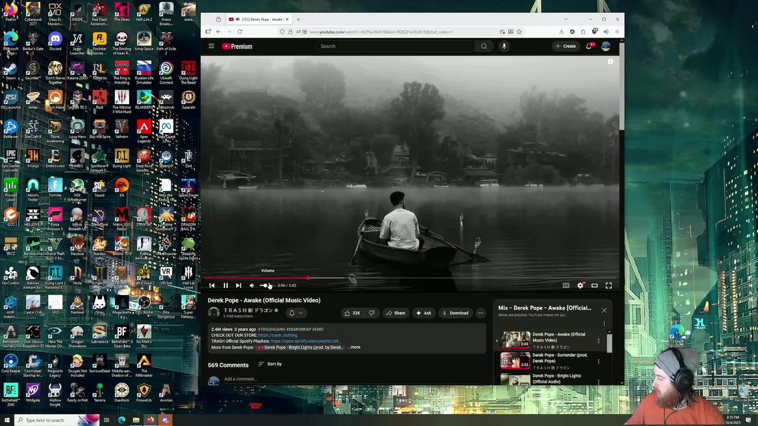Toggle theater mode in the player
Viewport: 758px width, 426px height.
pos(595,285)
